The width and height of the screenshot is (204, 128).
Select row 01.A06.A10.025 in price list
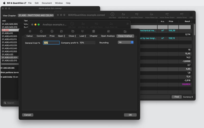click(10, 42)
